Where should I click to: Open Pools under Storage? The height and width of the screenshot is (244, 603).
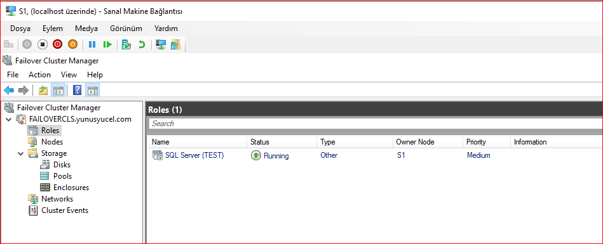63,176
